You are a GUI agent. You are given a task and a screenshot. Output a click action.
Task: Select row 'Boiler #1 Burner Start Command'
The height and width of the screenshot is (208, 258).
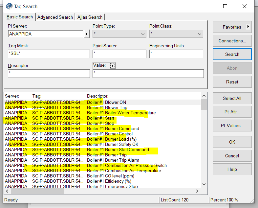(x=102, y=150)
